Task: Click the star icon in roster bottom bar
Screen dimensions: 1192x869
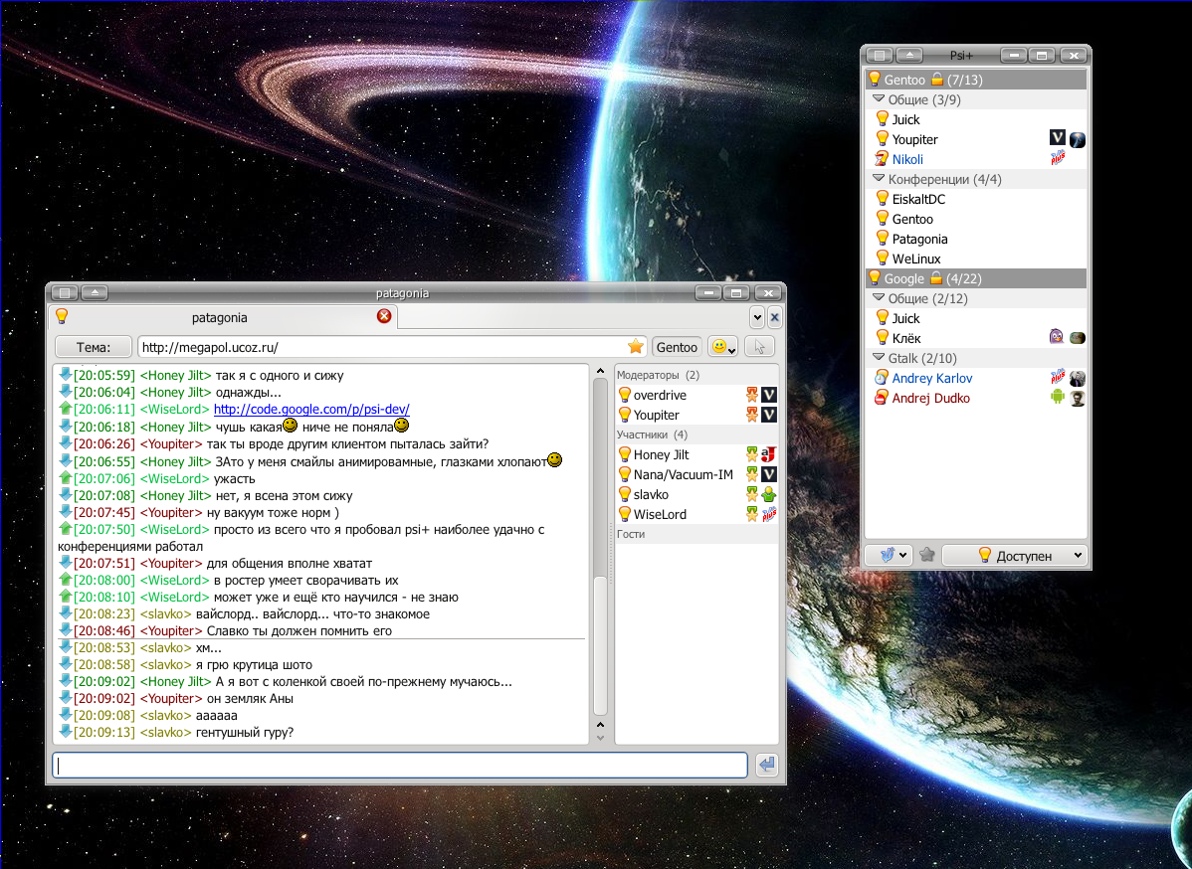Action: (927, 556)
